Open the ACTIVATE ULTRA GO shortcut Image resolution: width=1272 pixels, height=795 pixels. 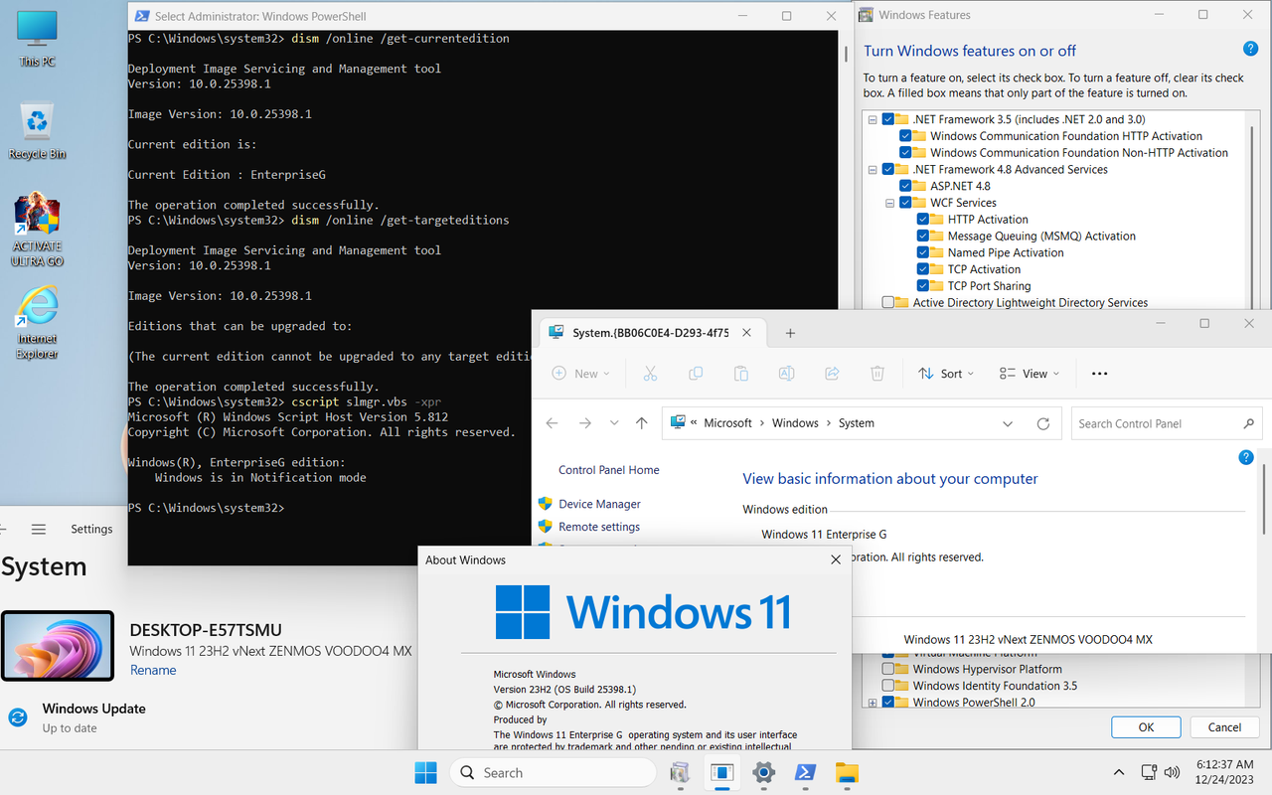(x=37, y=230)
